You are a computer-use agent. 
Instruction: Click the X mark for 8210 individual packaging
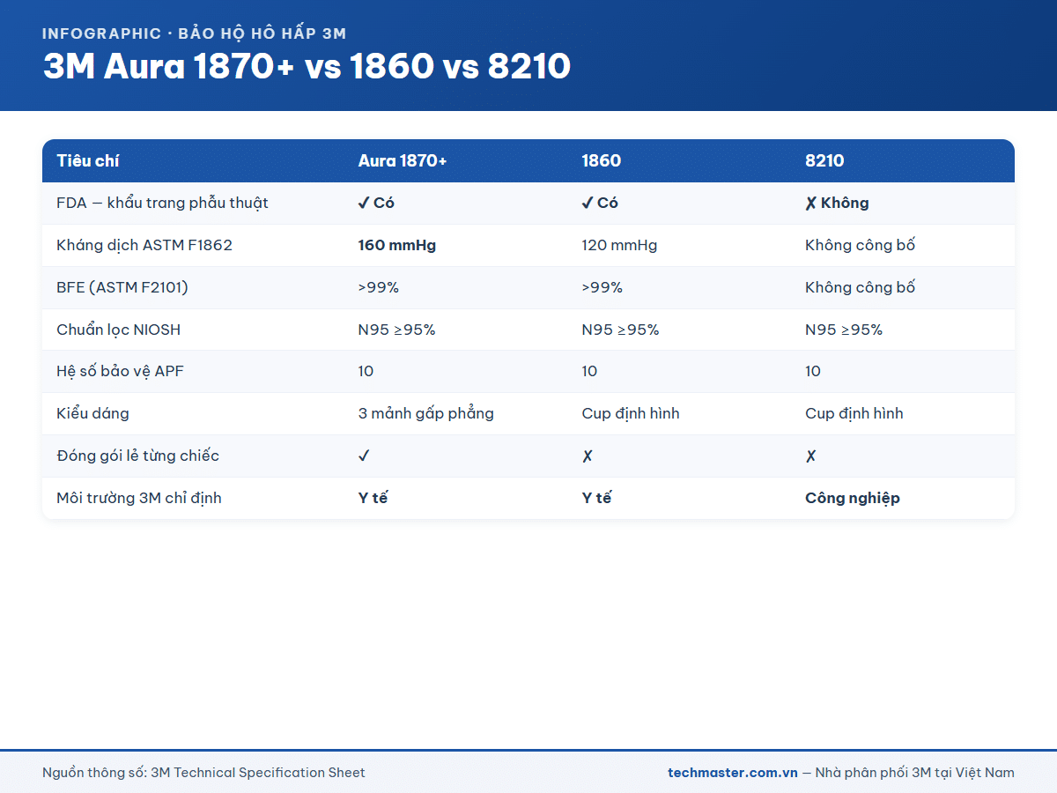click(810, 456)
